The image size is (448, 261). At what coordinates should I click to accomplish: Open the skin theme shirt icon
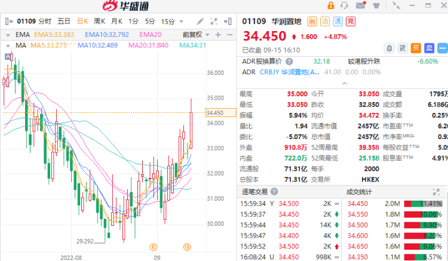click(376, 5)
